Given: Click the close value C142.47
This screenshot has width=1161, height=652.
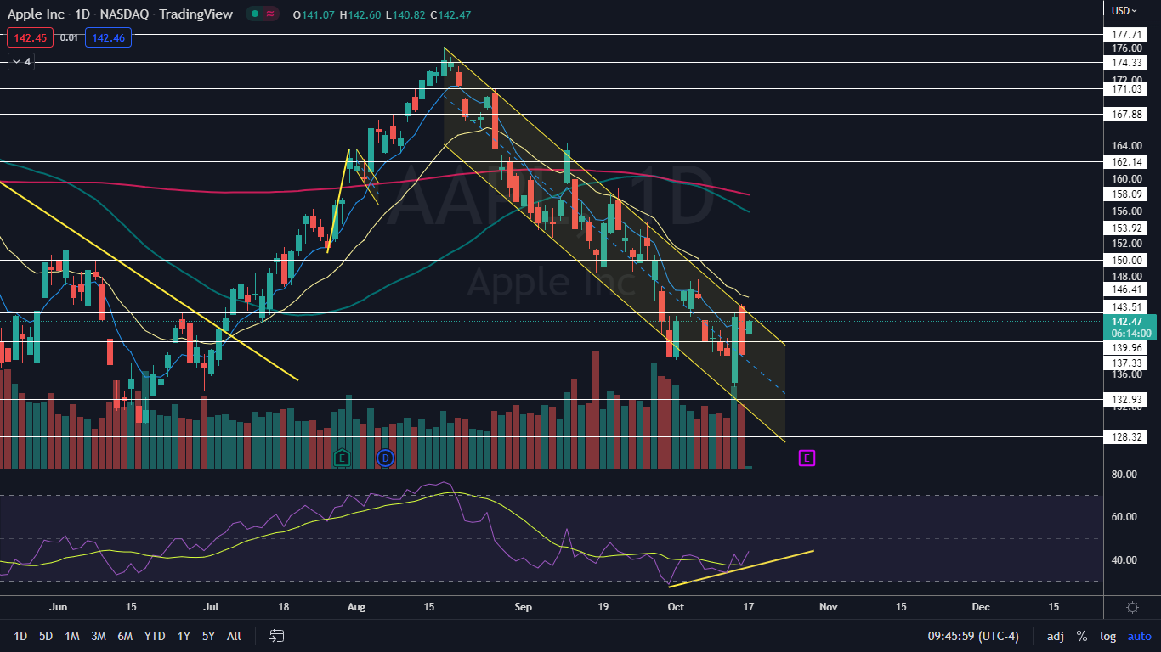Looking at the screenshot, I should (451, 14).
